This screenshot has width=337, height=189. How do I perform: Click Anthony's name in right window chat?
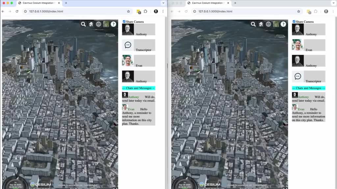coord(303,97)
